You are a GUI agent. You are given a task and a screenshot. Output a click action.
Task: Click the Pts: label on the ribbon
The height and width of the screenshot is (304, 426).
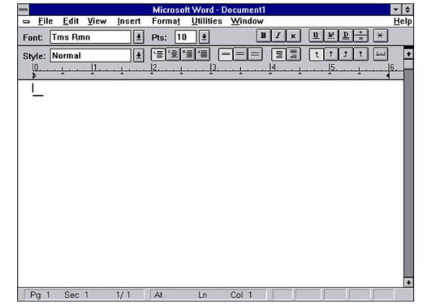tap(159, 37)
